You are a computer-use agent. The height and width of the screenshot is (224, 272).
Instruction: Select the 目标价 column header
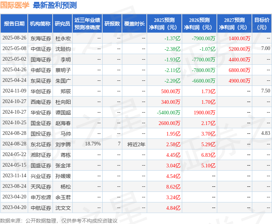(x=262, y=24)
